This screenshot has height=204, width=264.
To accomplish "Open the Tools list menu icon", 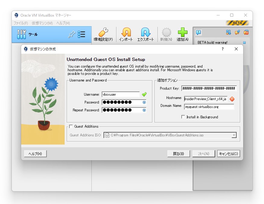I will click(x=81, y=34).
